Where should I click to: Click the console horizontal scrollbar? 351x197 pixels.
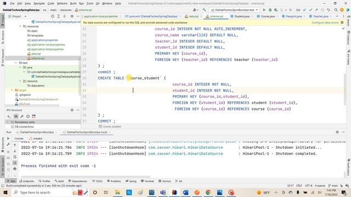[x=85, y=177]
